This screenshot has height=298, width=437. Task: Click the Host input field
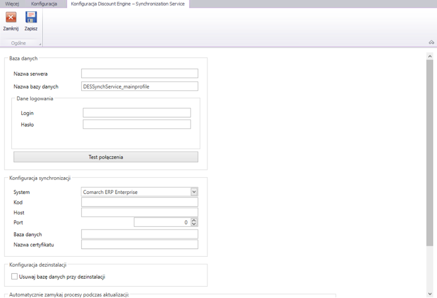140,212
